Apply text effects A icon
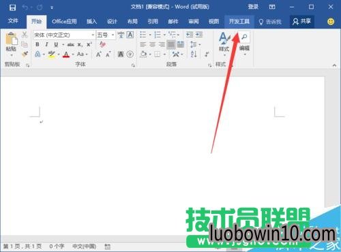This screenshot has width=341, height=252. 38,54
